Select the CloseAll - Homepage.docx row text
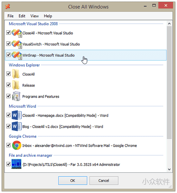 pos(65,116)
